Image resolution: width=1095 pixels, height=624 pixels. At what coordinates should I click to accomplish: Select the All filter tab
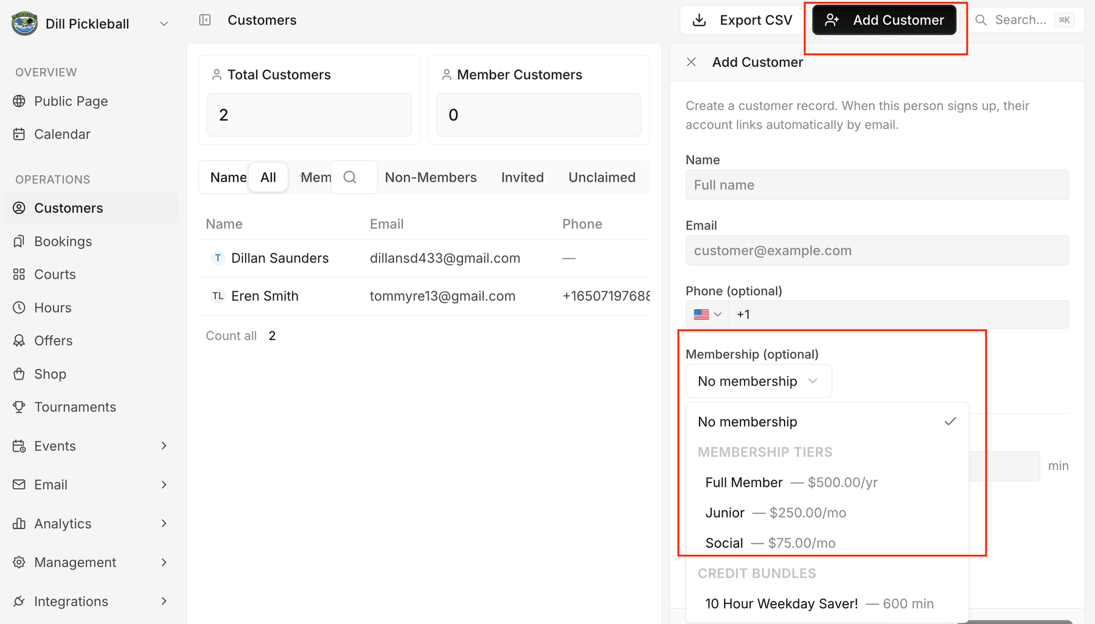click(268, 177)
